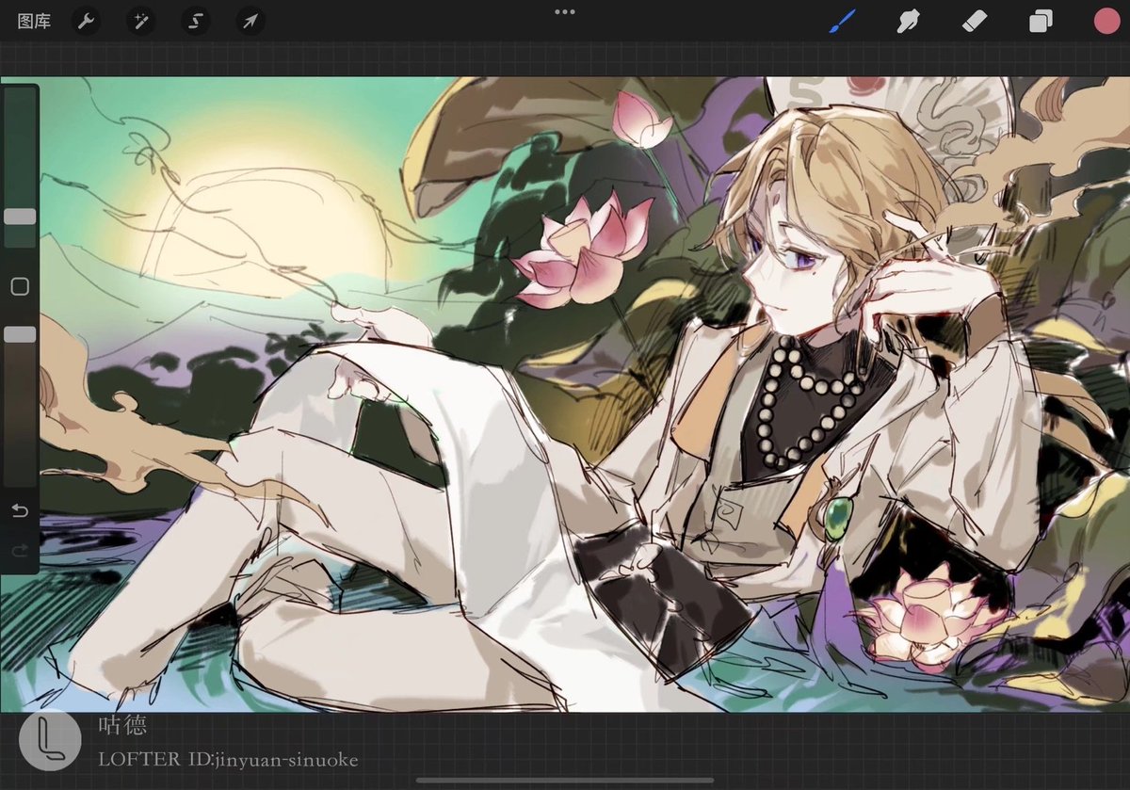1130x790 pixels.
Task: Tap the three-dot menu at top center
Action: tap(565, 12)
